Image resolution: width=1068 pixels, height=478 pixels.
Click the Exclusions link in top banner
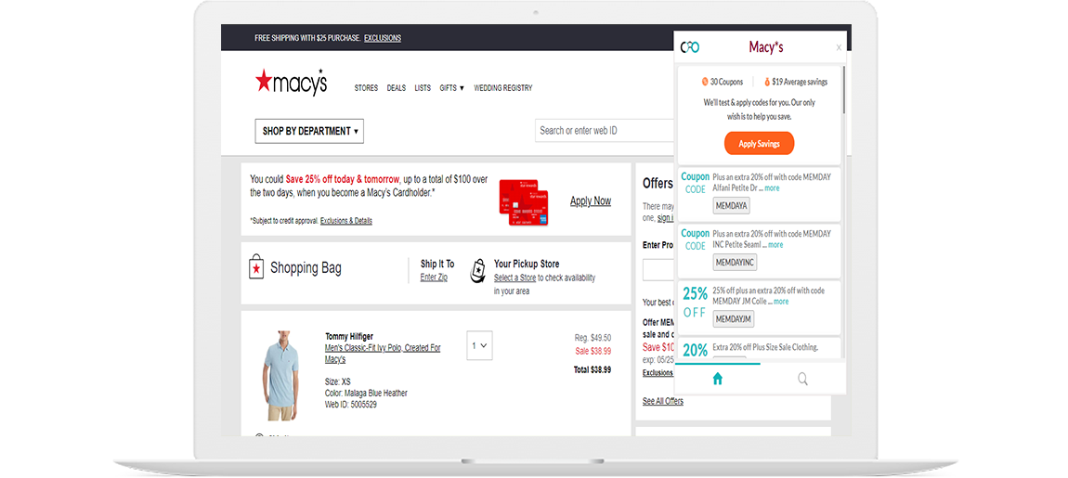point(383,38)
